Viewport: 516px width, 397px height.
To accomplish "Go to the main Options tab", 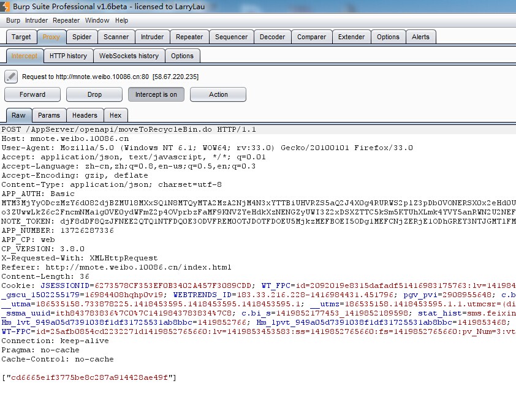I will [x=388, y=37].
